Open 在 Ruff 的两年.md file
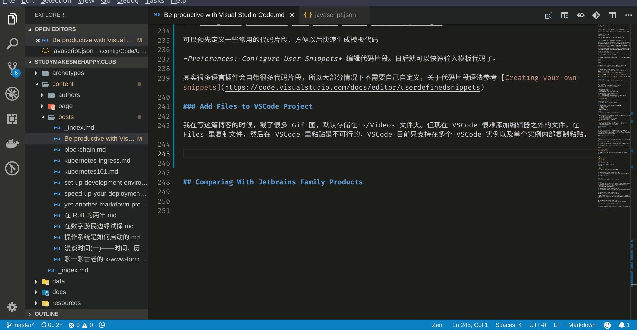This screenshot has height=330, width=637. tap(86, 215)
